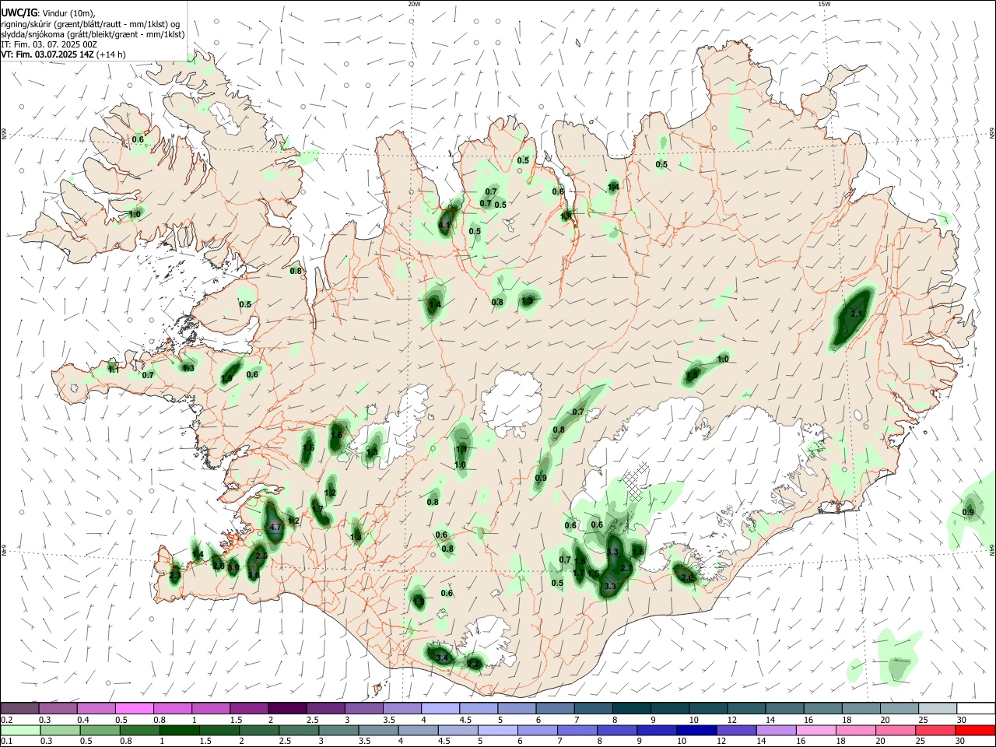Viewport: 996px width, 747px height.
Task: Select the bright magenta 0.5–0.8 swatch in the snow scale
Action: [134, 708]
